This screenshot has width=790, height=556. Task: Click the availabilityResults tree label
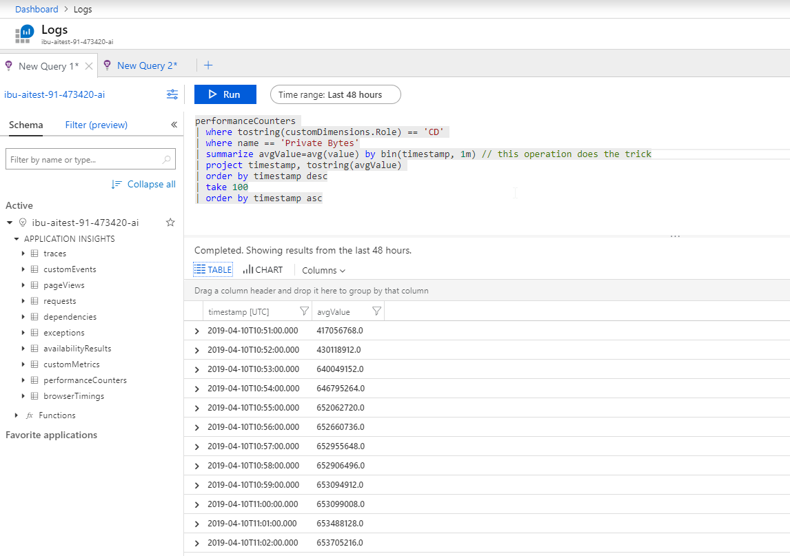tap(77, 349)
